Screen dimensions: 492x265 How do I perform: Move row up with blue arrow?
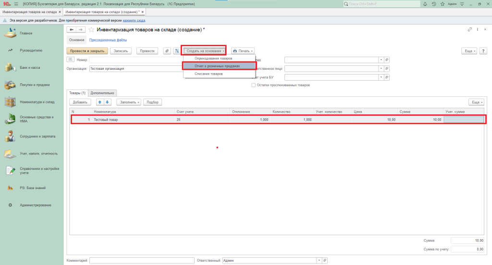click(100, 102)
